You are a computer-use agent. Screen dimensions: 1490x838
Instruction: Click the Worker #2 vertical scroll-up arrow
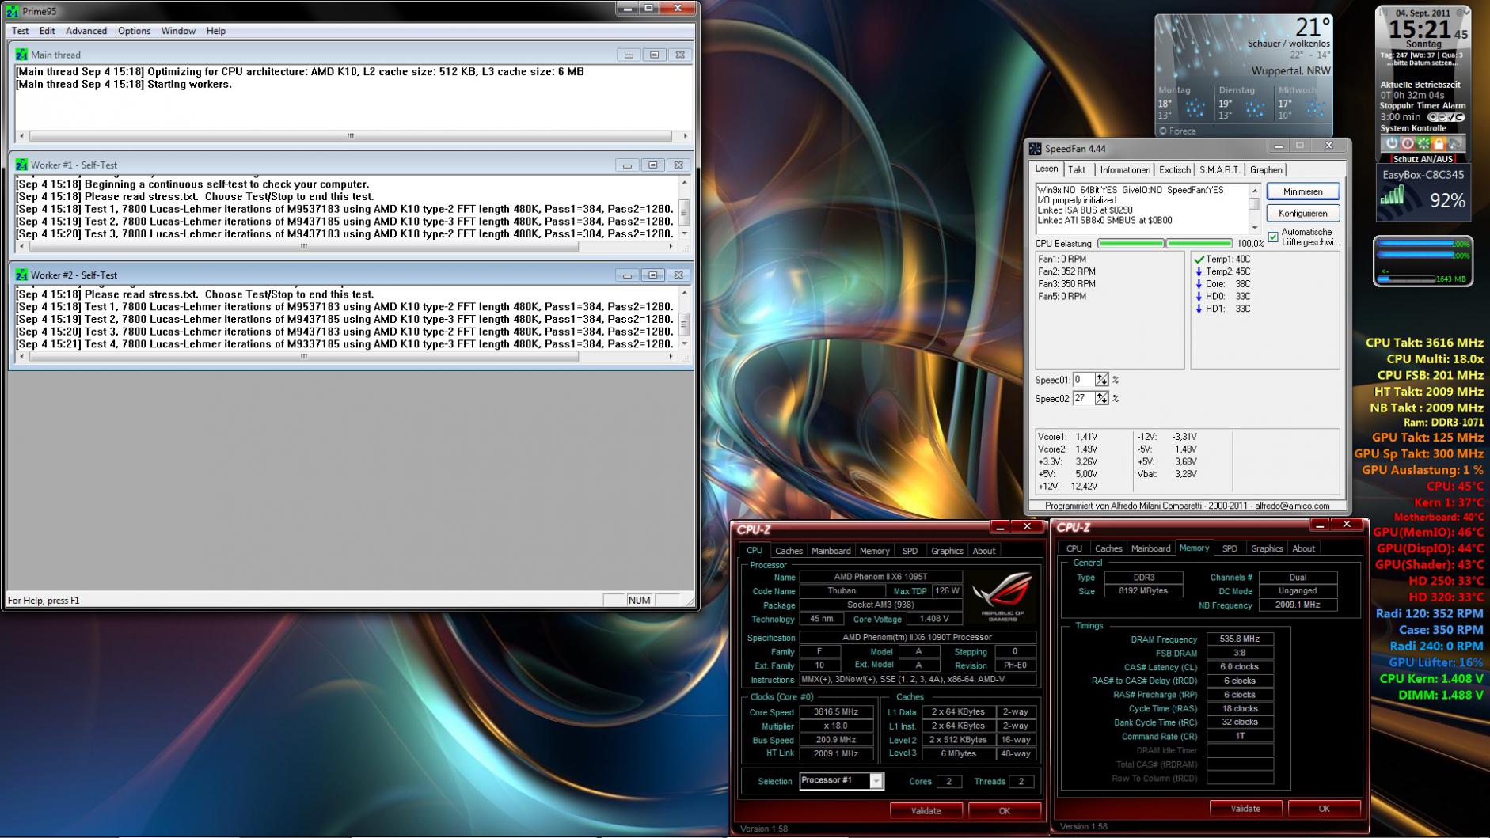coord(684,294)
